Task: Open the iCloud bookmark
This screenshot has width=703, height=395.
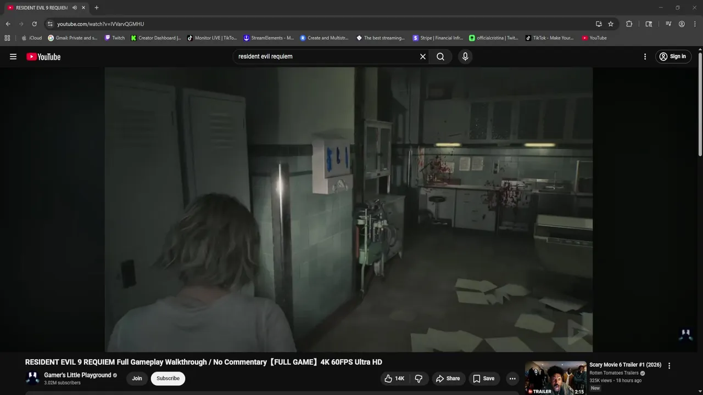Action: pos(31,38)
